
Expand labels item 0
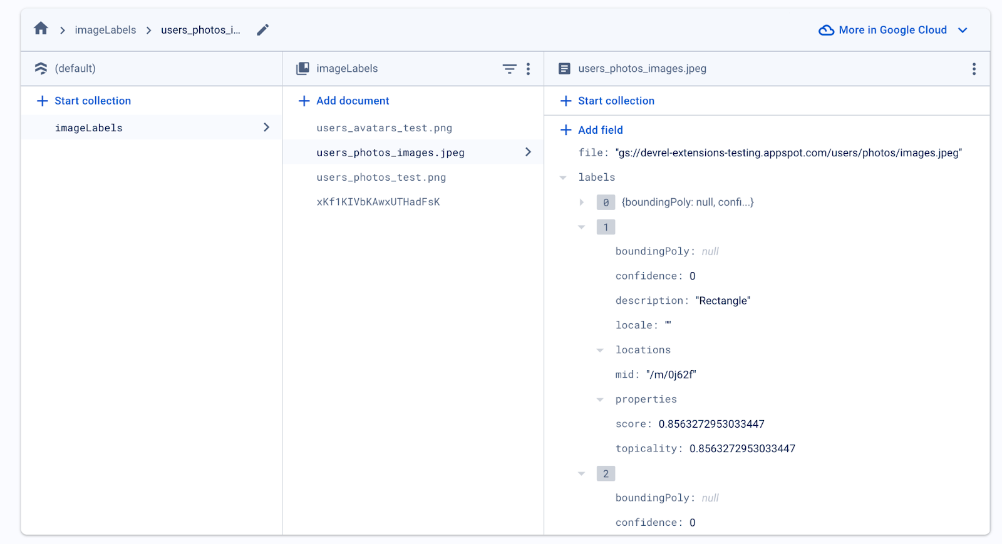tap(582, 202)
